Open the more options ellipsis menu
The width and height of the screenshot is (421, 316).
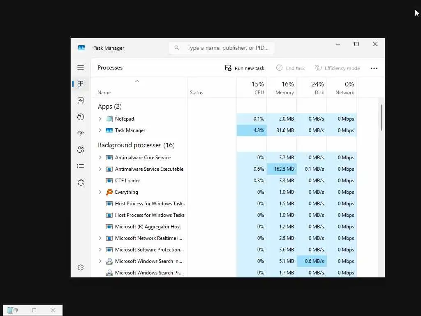(374, 68)
